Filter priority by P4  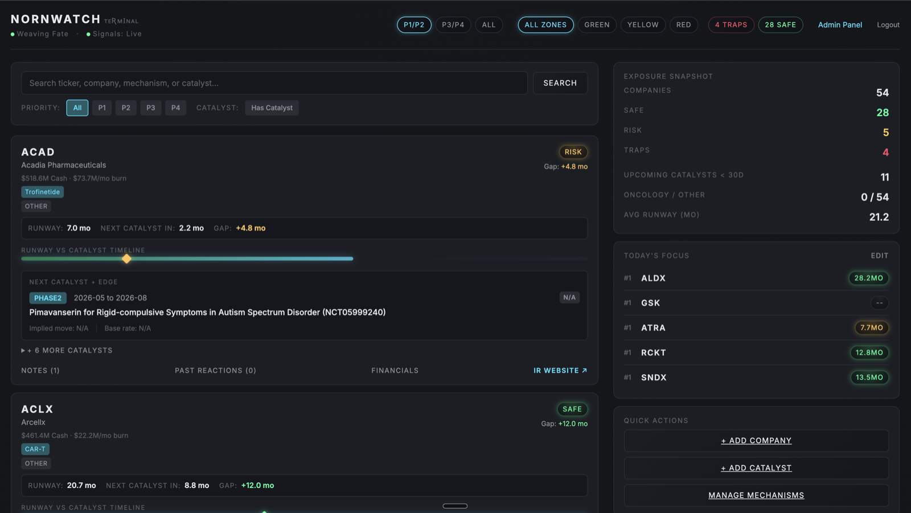[176, 108]
